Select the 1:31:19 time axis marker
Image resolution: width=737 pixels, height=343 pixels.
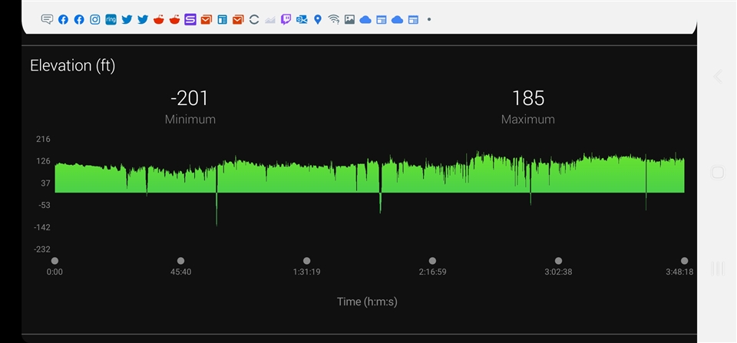pos(306,261)
